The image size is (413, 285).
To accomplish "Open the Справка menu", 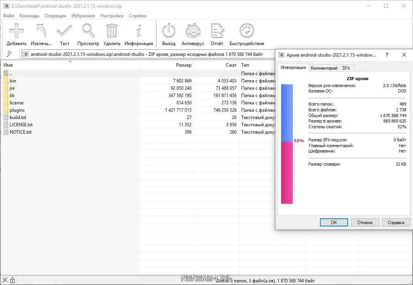I will click(x=138, y=16).
